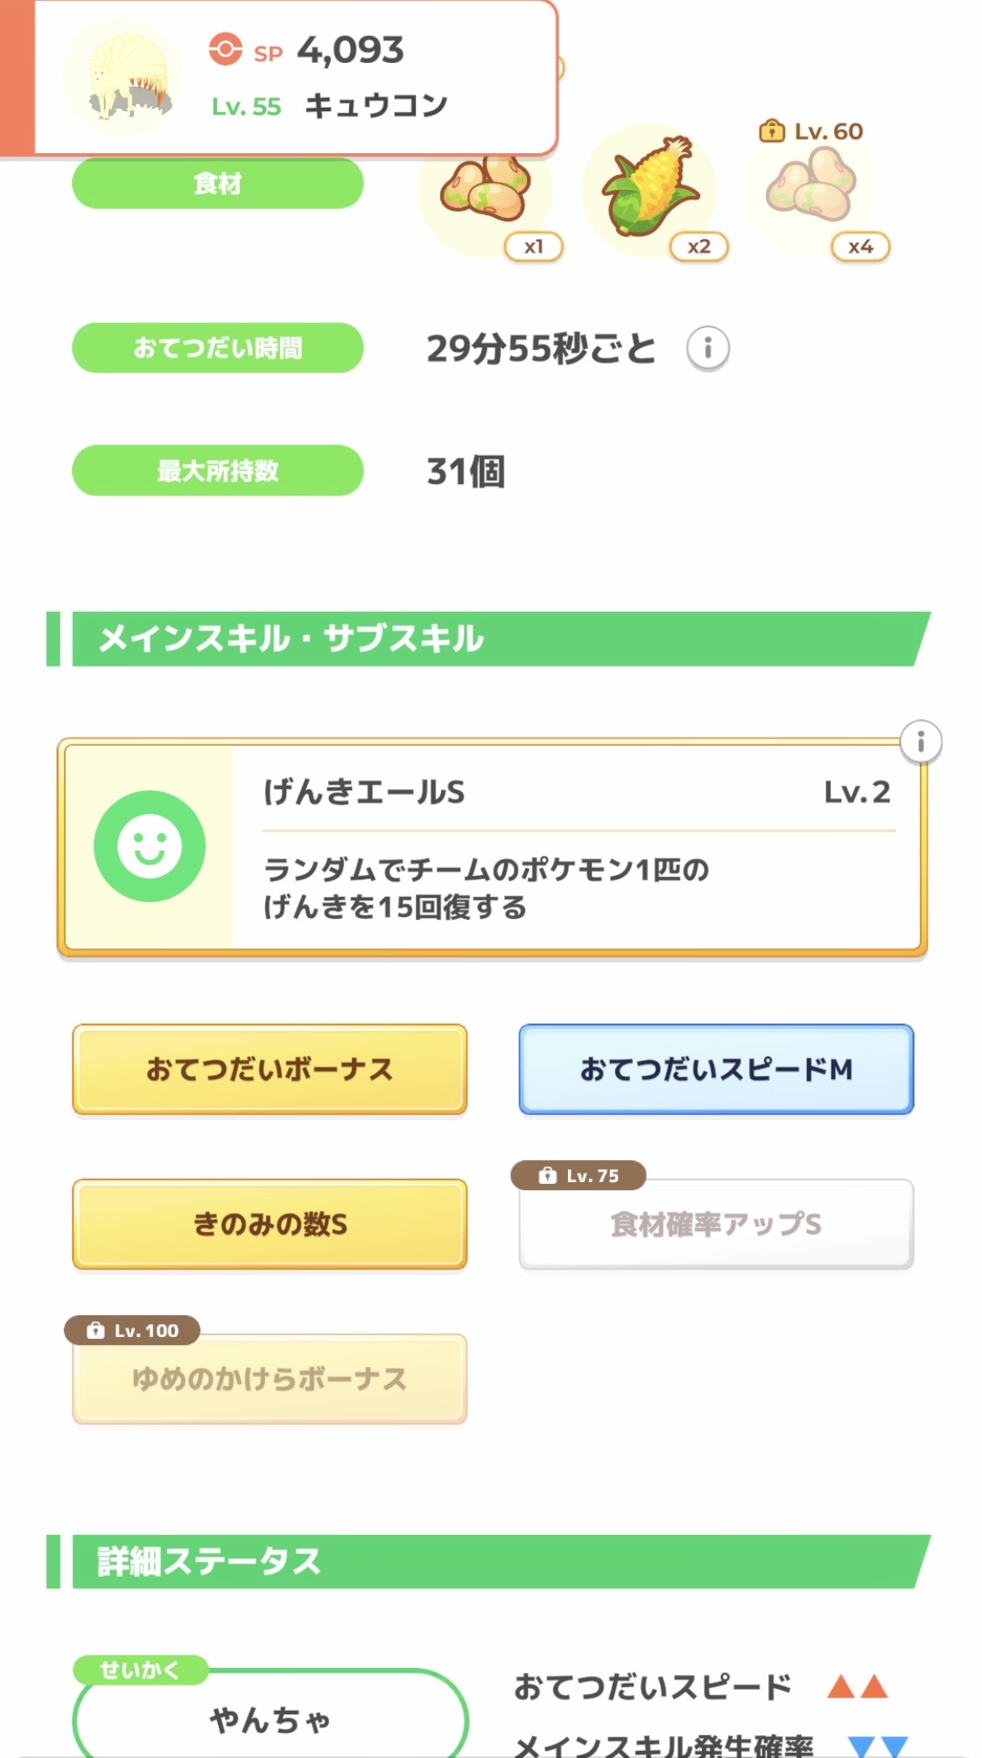This screenshot has height=1758, width=982.
Task: Tap the Poké Ball SP icon
Action: coord(225,50)
